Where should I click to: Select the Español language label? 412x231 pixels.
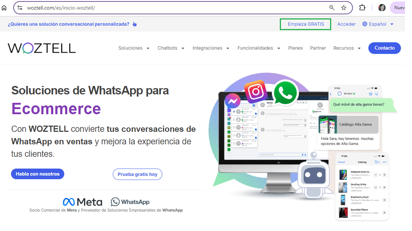pos(377,24)
